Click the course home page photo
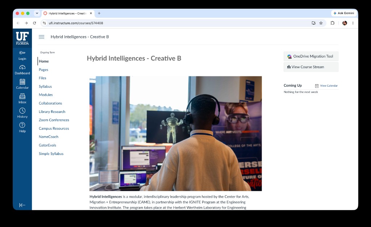Image resolution: width=371 pixels, height=227 pixels. point(176,134)
